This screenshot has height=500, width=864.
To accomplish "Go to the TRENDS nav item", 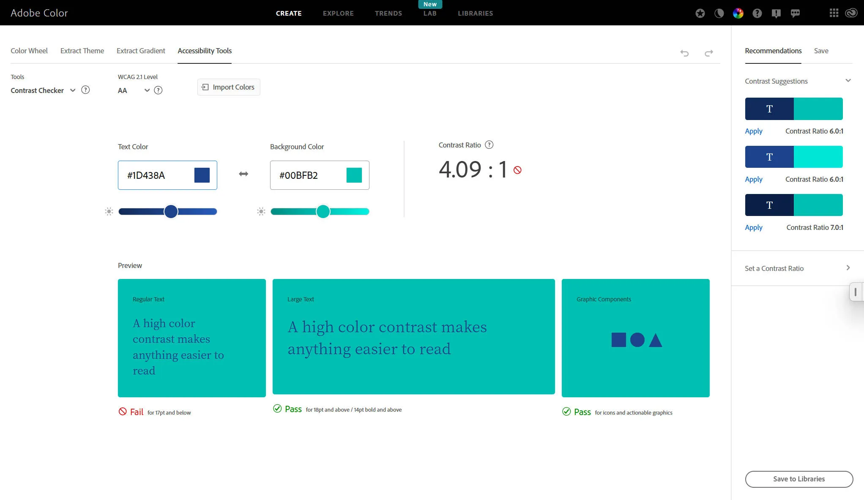I will tap(388, 14).
